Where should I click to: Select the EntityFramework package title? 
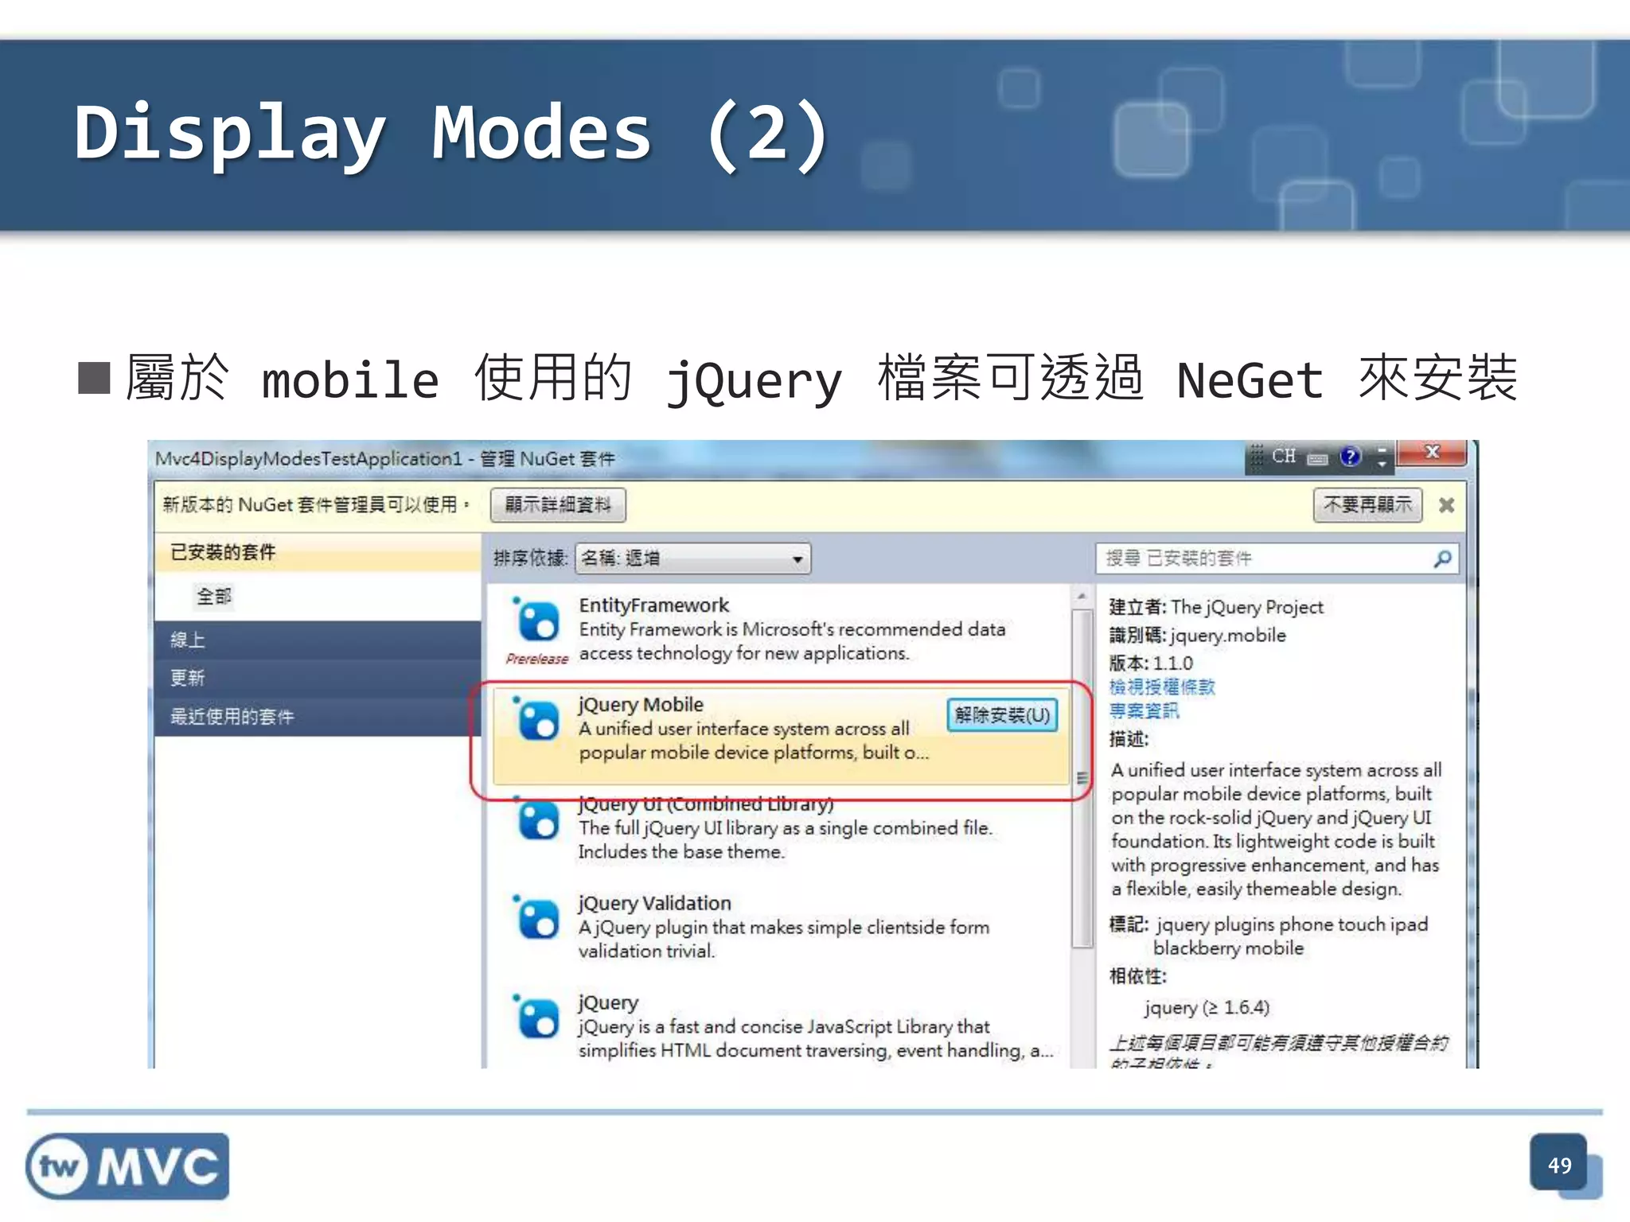coord(653,605)
